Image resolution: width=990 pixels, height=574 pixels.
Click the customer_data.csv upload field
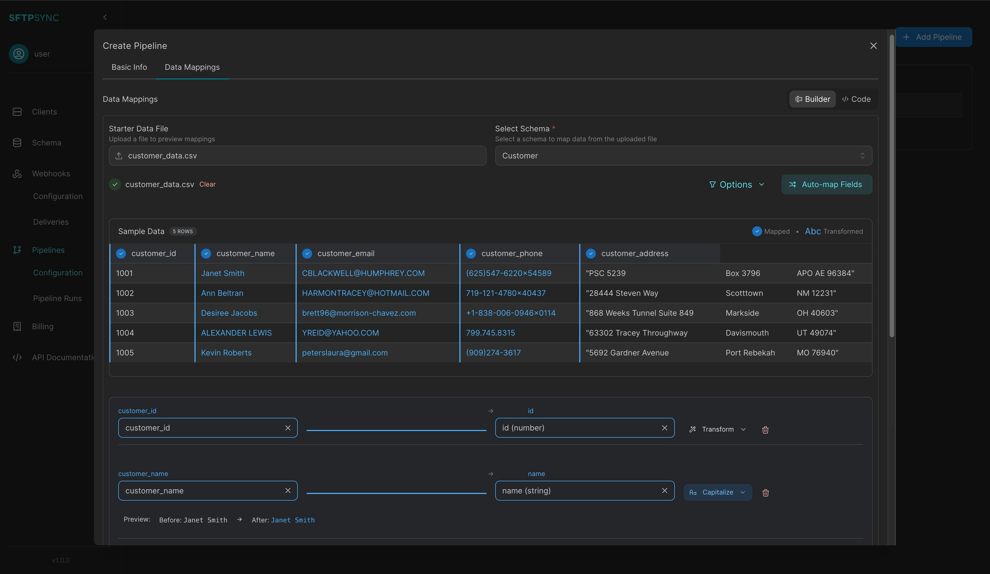(x=297, y=156)
